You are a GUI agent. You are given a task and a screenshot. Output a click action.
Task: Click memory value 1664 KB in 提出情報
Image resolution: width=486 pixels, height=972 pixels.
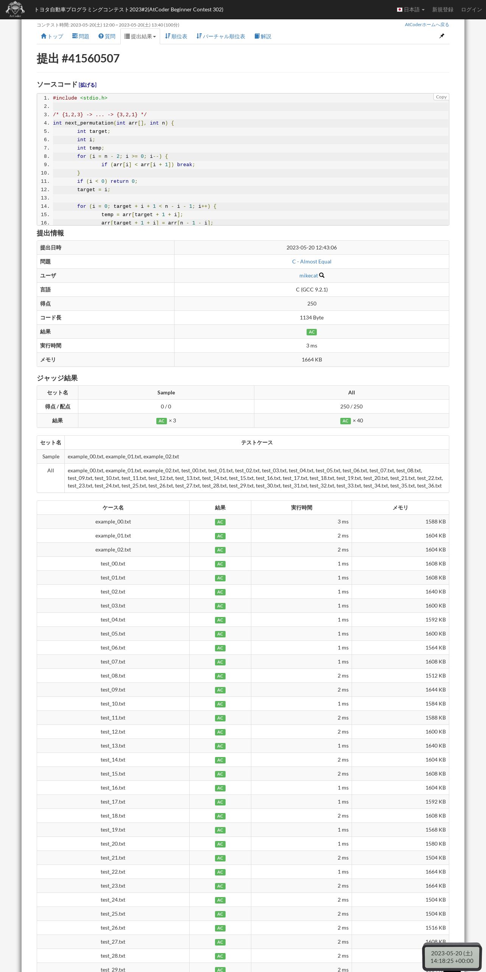click(x=312, y=360)
